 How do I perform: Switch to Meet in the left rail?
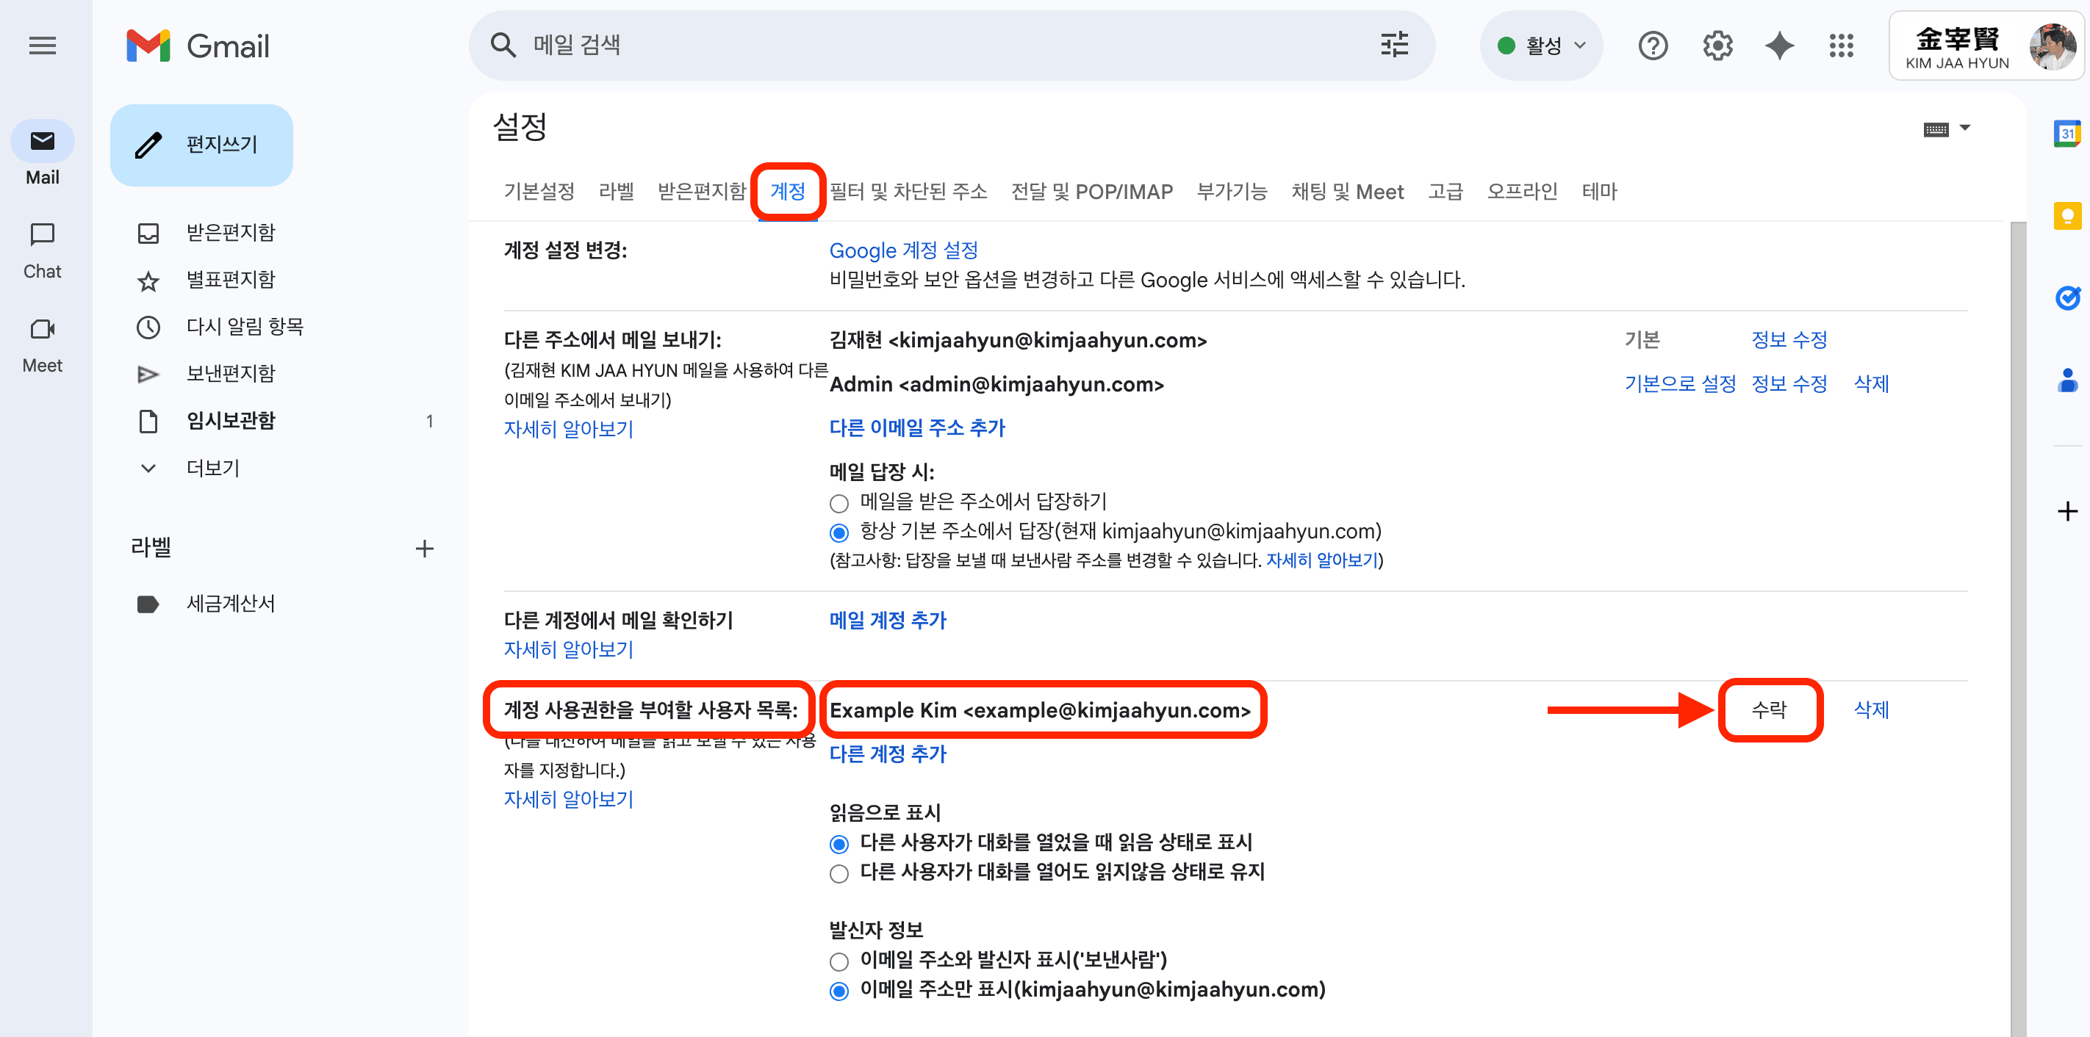[42, 344]
